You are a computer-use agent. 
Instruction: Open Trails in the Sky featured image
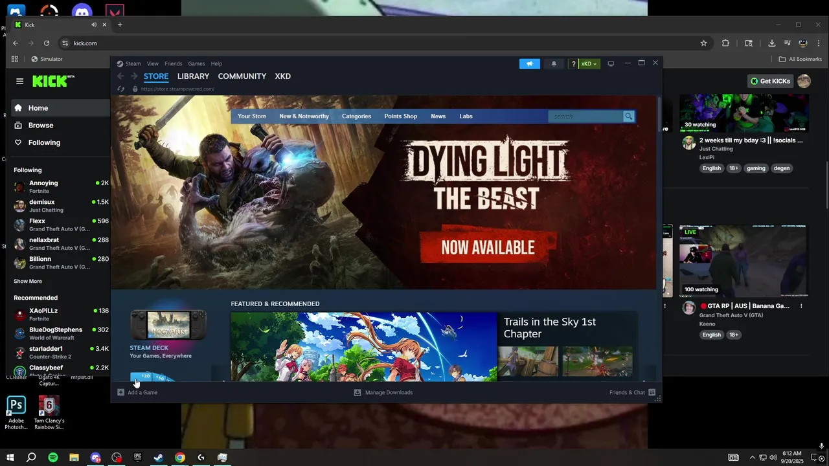(x=364, y=347)
